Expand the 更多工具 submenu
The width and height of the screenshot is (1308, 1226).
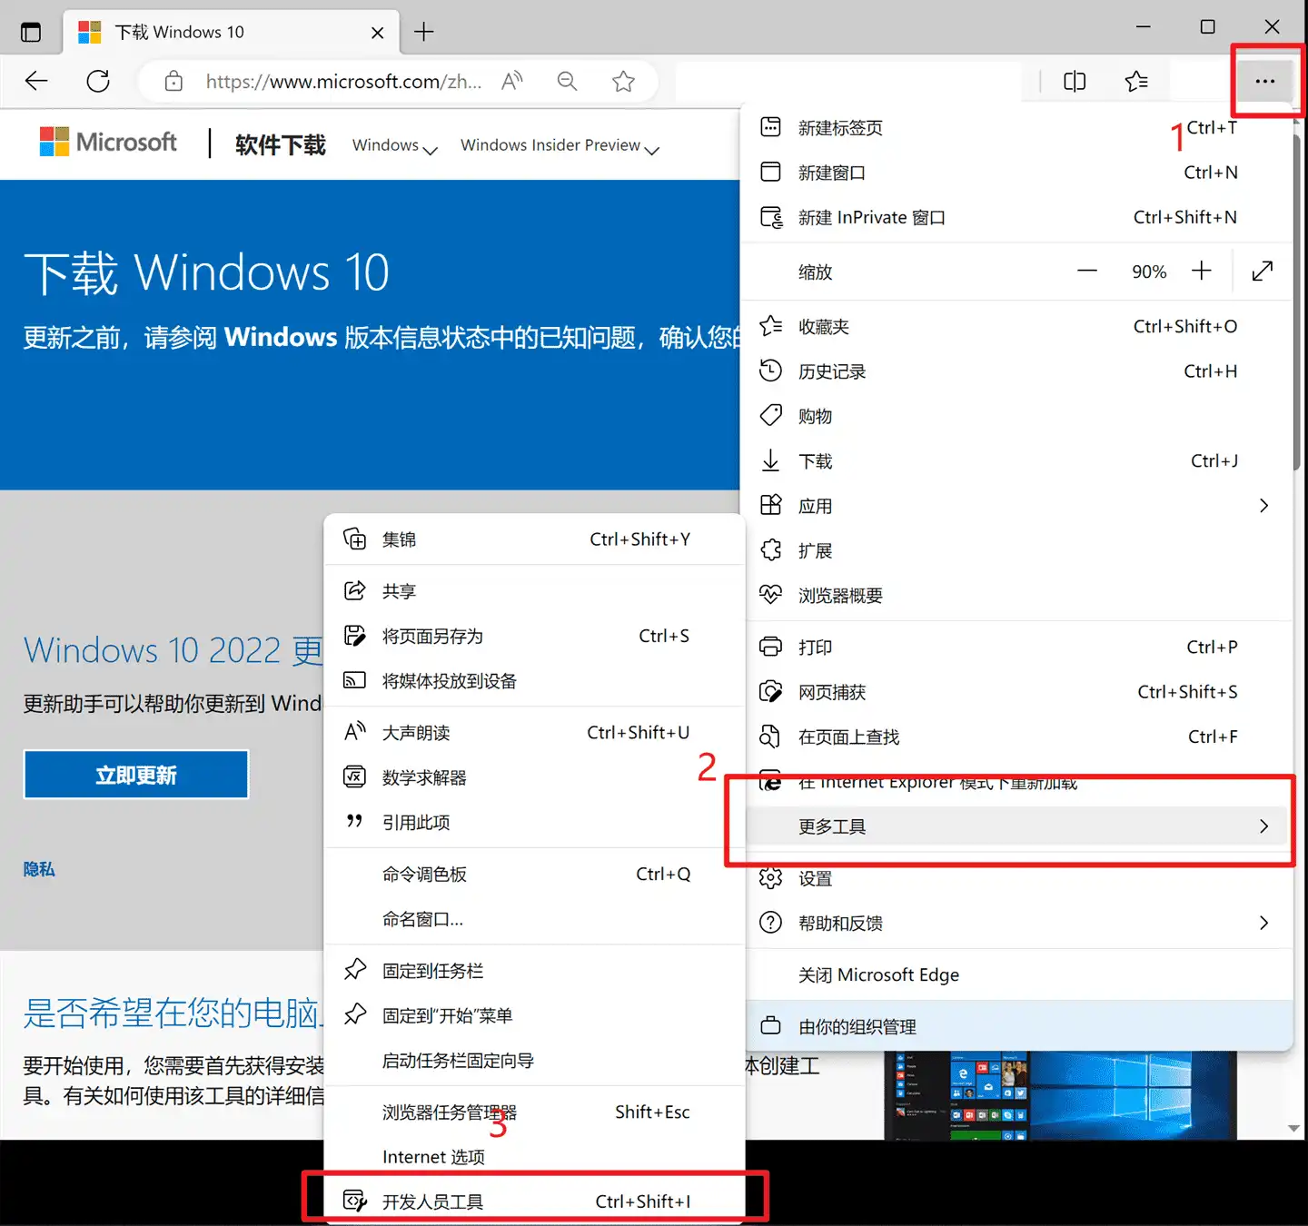click(1017, 826)
